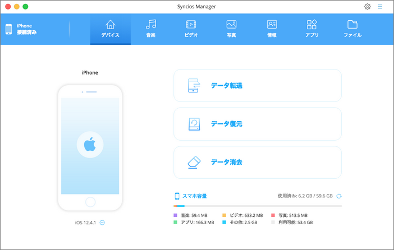Open the 音楽 music tab
Viewport: 394px width, 250px height.
[150, 29]
